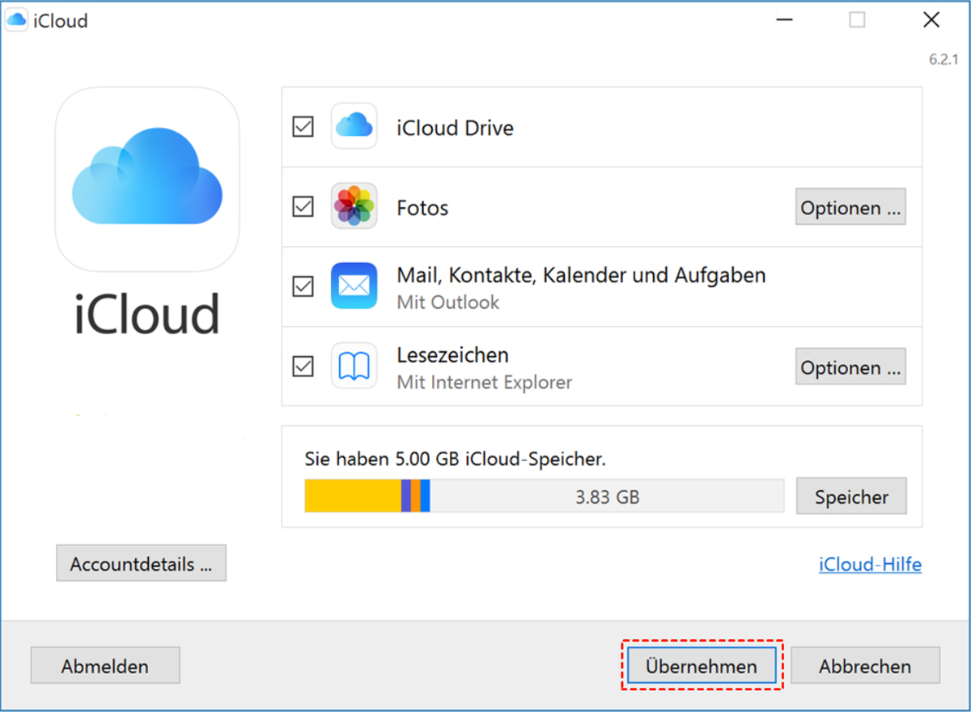Click the Lesezeichen open book icon
971x712 pixels.
354,366
